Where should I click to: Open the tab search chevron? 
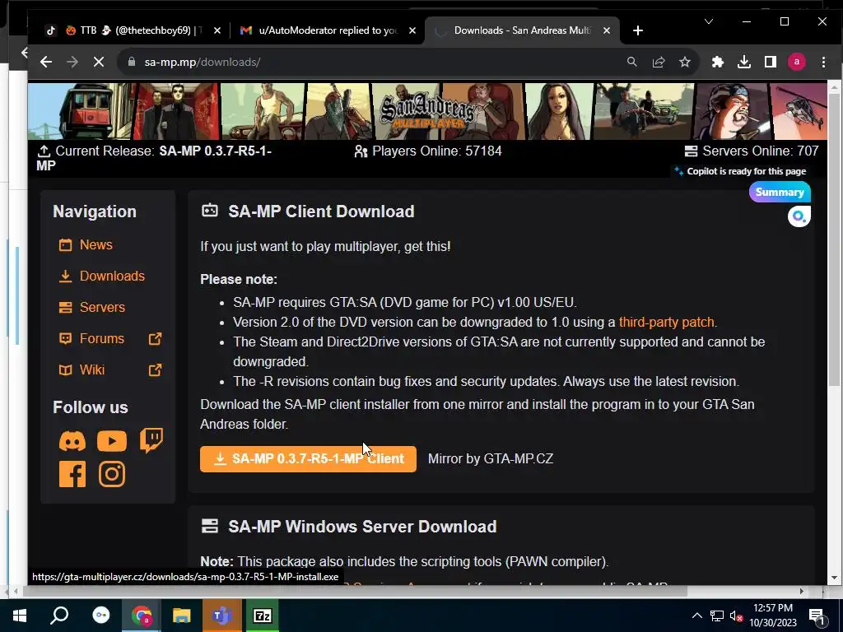pos(709,21)
